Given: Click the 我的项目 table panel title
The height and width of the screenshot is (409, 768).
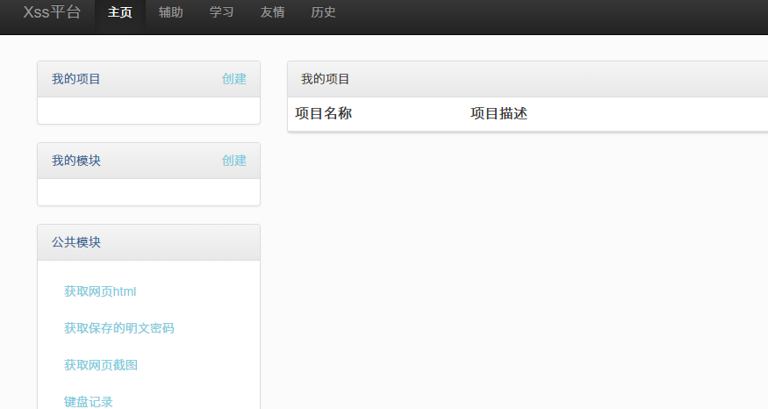Looking at the screenshot, I should point(326,79).
